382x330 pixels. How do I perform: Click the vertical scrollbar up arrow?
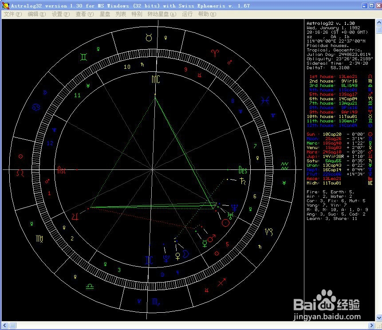pos(379,23)
